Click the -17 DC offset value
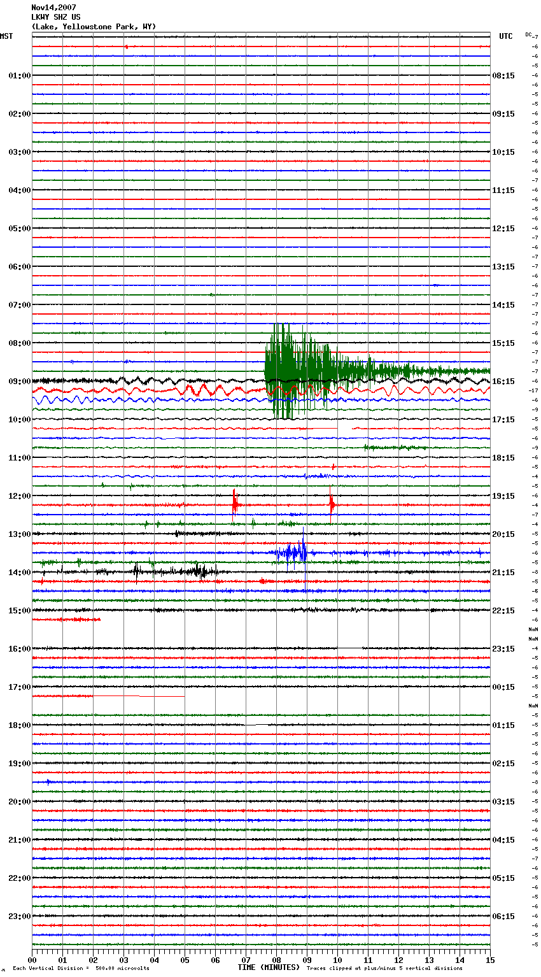 pyautogui.click(x=534, y=390)
